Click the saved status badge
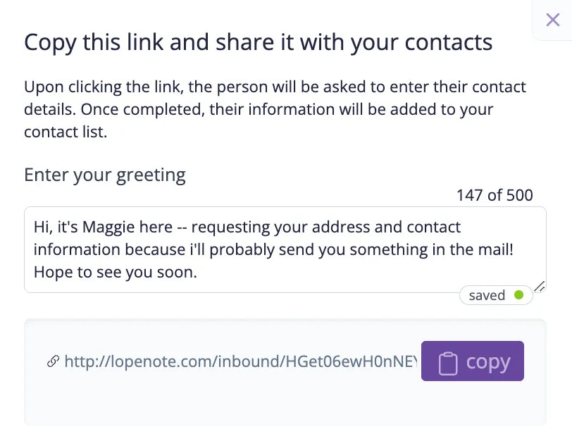This screenshot has width=572, height=448. point(496,294)
